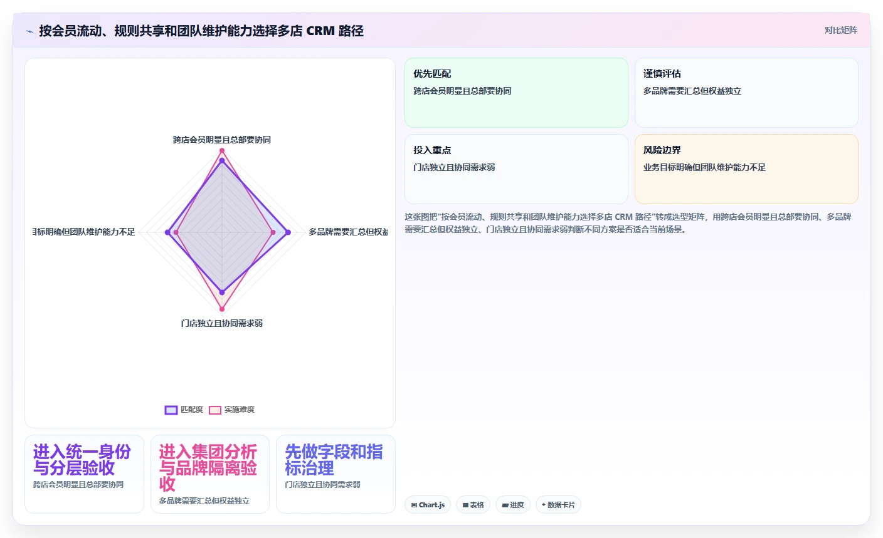Toggle the 匹配度 legend item
Image resolution: width=883 pixels, height=538 pixels.
(x=184, y=410)
